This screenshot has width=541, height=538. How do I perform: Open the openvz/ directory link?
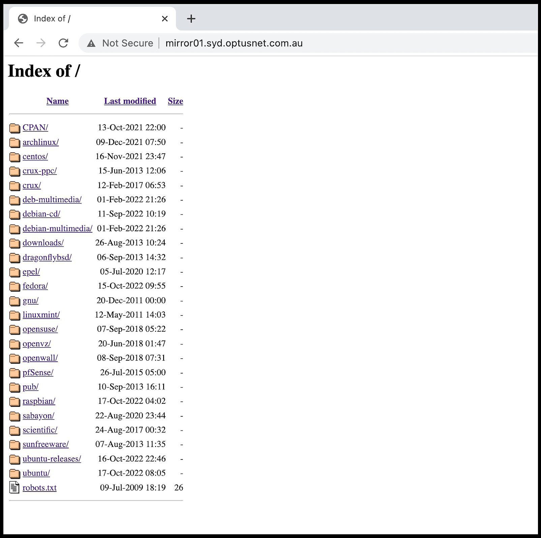coord(37,344)
